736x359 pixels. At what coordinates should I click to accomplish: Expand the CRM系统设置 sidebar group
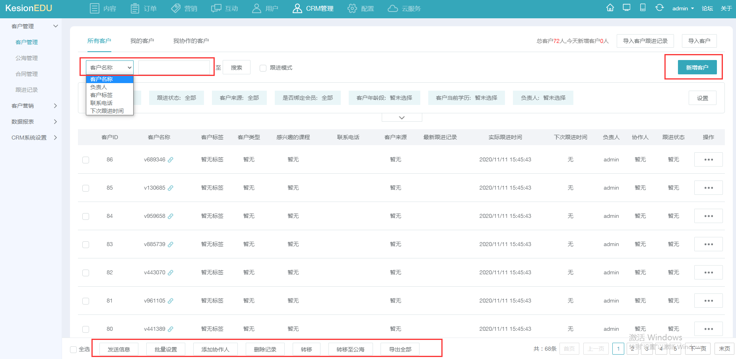pyautogui.click(x=55, y=138)
